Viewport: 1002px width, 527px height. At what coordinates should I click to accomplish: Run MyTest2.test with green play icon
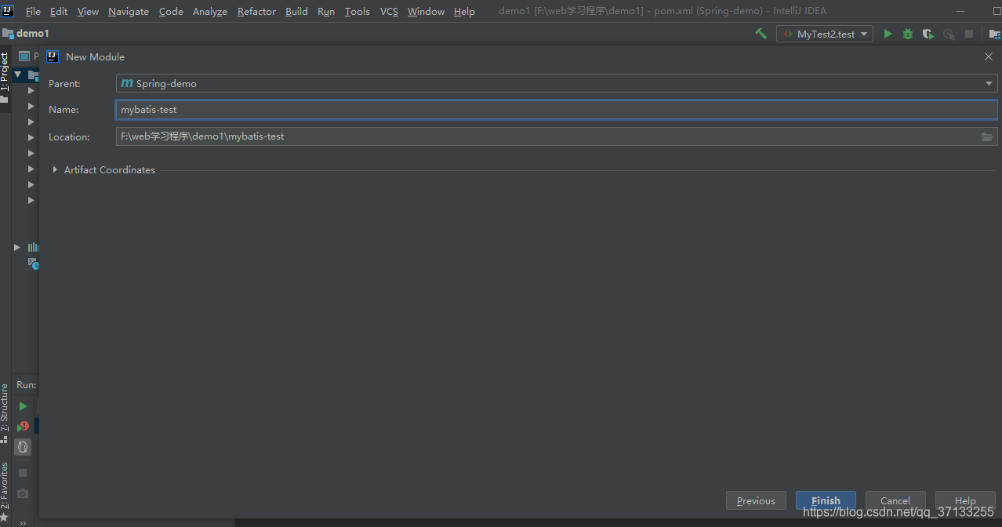(x=888, y=34)
